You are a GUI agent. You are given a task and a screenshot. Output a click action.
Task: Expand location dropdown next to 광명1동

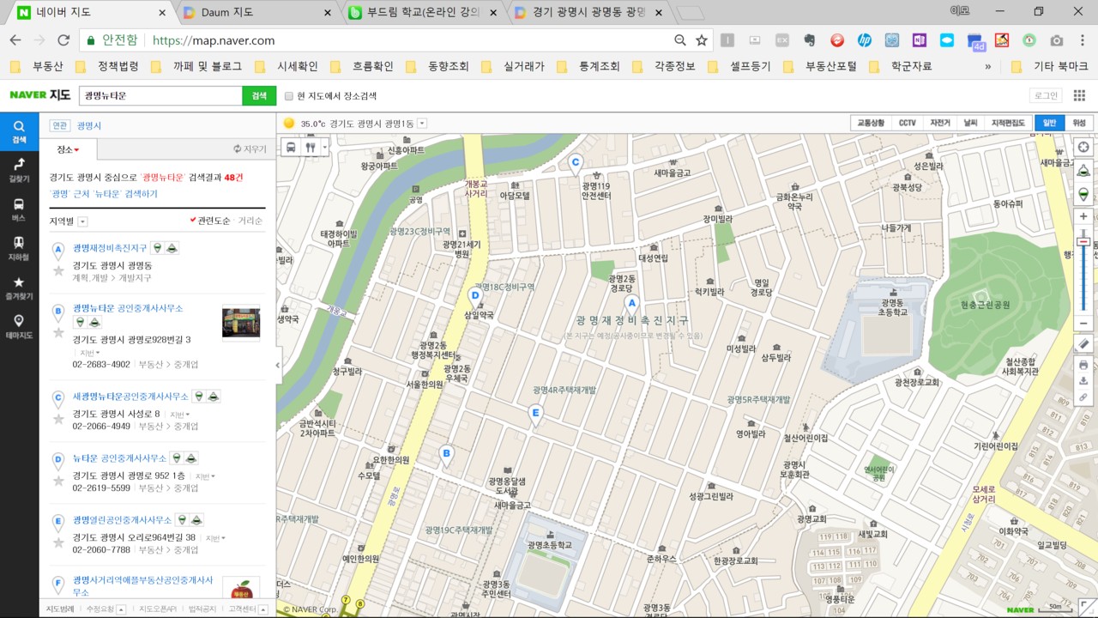point(422,124)
